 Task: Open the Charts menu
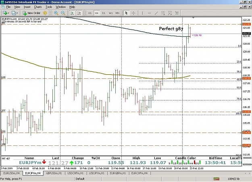tap(38, 7)
